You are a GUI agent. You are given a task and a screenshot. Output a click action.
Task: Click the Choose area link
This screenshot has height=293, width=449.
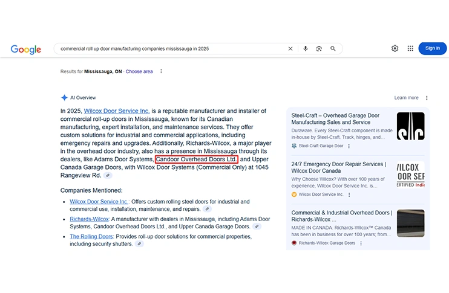[x=139, y=71]
